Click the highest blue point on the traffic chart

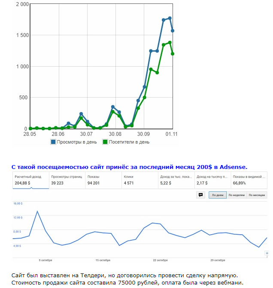tap(170, 18)
